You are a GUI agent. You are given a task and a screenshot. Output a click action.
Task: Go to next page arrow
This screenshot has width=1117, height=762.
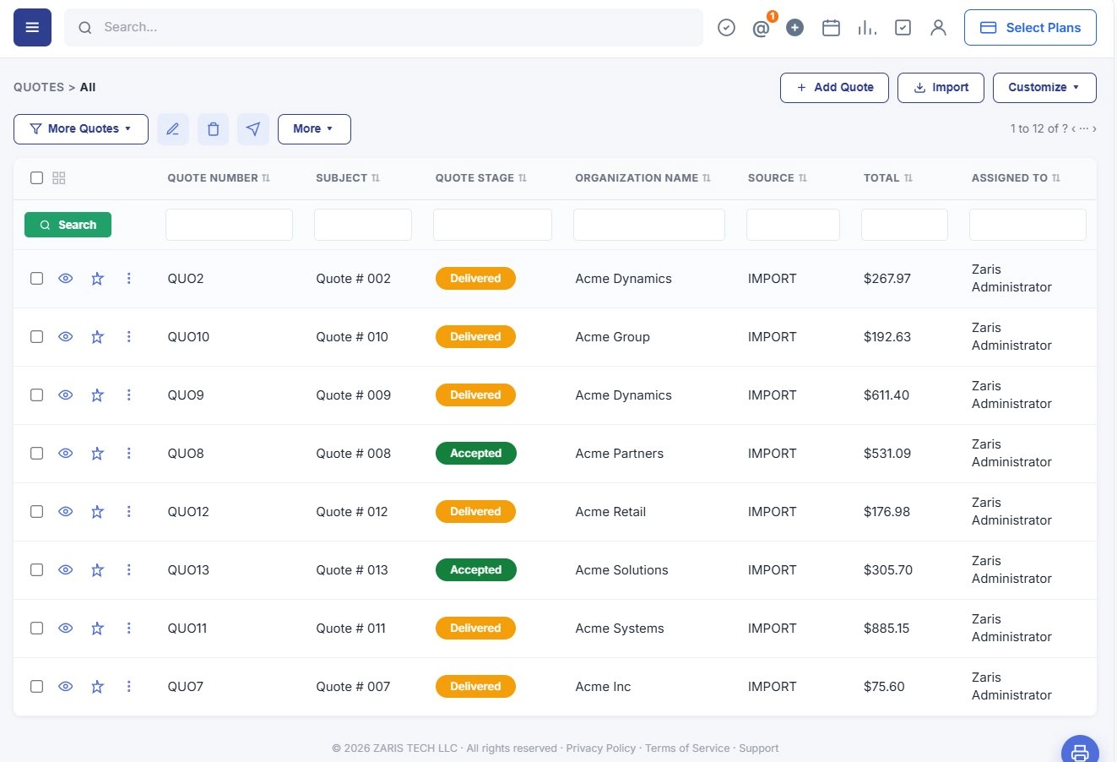1094,129
